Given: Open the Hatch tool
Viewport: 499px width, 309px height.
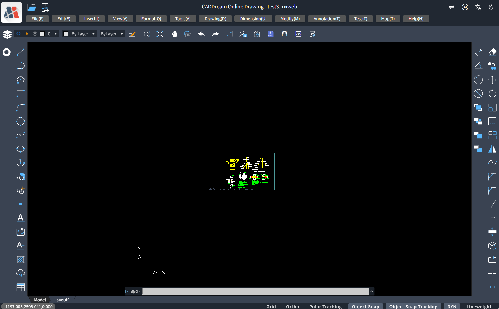Looking at the screenshot, I should [20, 259].
